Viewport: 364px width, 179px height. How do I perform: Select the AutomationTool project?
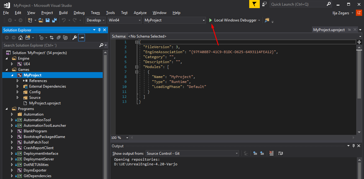(x=37, y=120)
